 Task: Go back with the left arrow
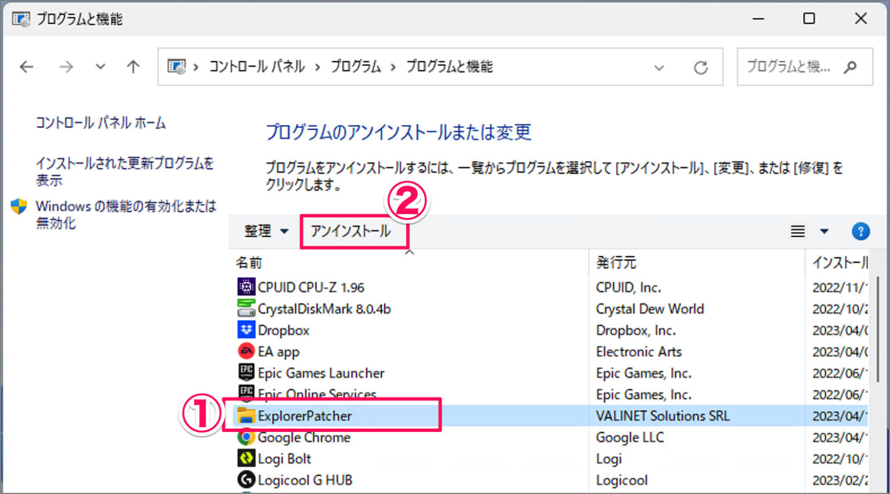coord(27,67)
